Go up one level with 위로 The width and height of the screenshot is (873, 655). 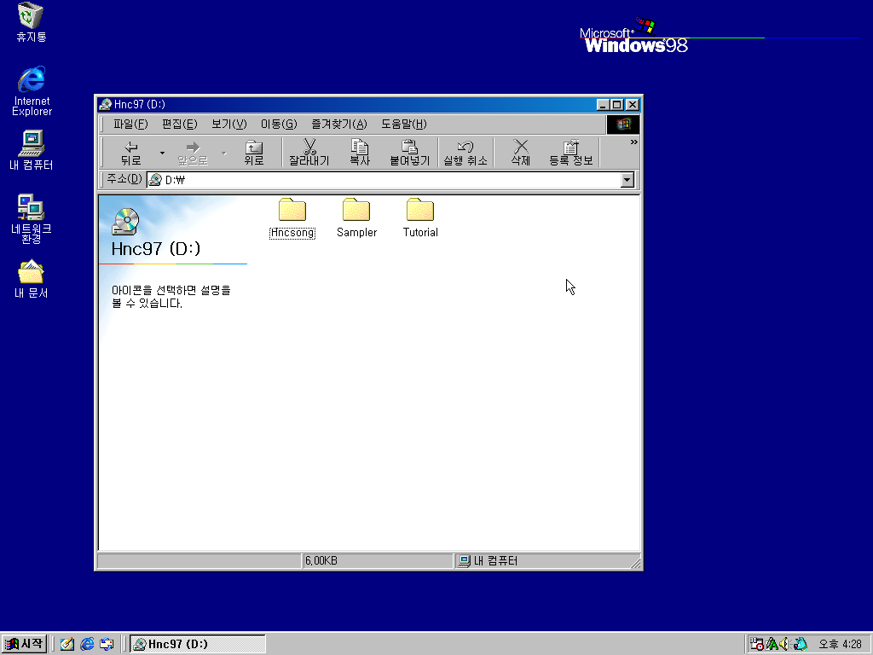(x=254, y=153)
